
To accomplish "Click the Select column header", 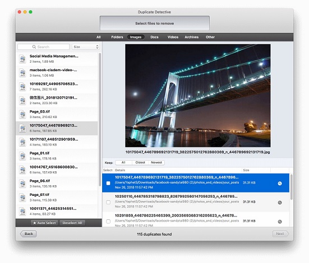I will [108, 170].
